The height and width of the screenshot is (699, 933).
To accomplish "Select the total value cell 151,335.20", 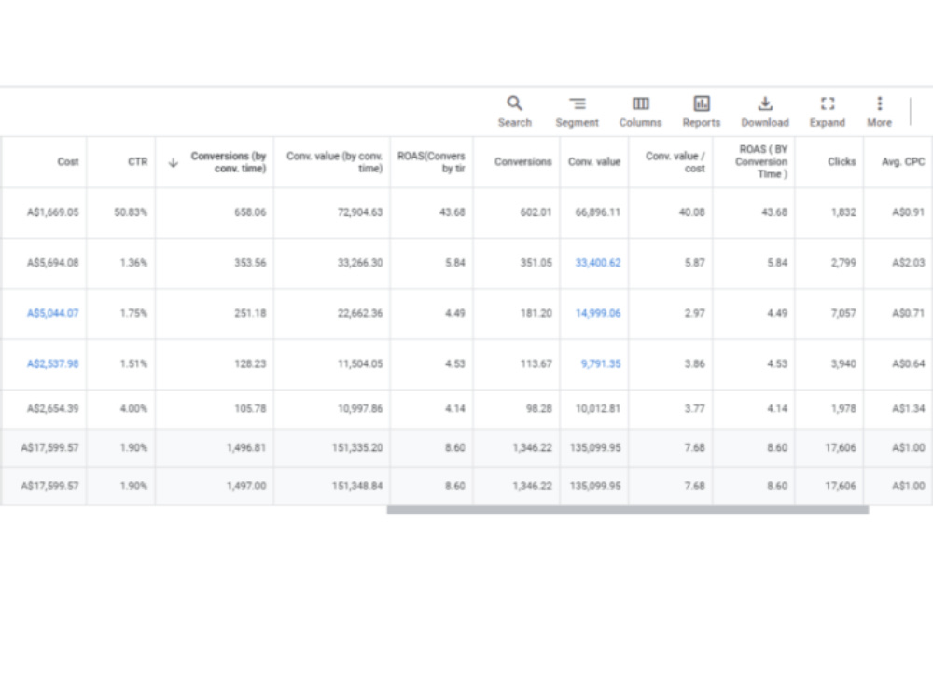I will coord(357,447).
